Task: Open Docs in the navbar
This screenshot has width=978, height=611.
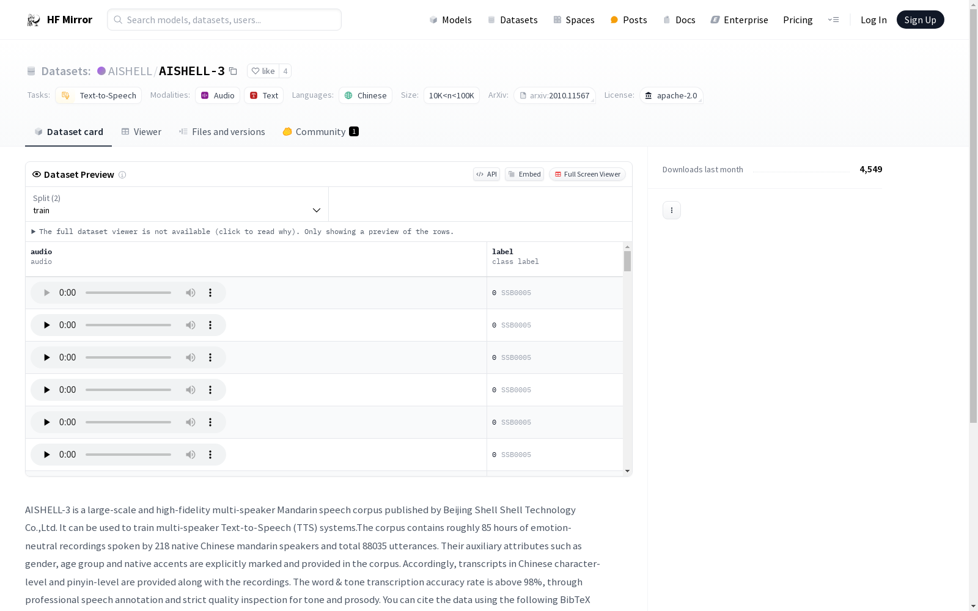Action: coord(679,20)
